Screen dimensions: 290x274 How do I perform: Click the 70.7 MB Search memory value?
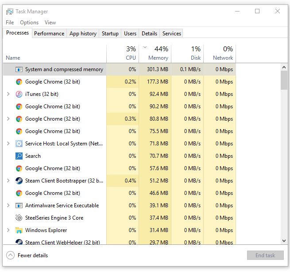coord(159,156)
